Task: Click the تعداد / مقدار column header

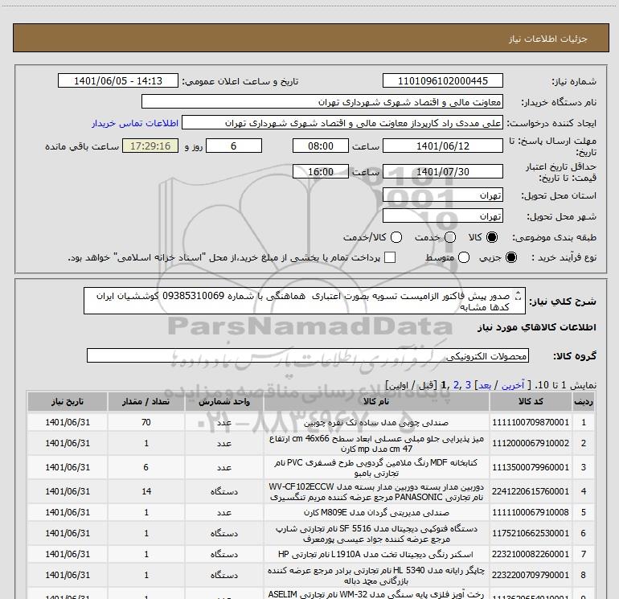Action: coord(146,401)
